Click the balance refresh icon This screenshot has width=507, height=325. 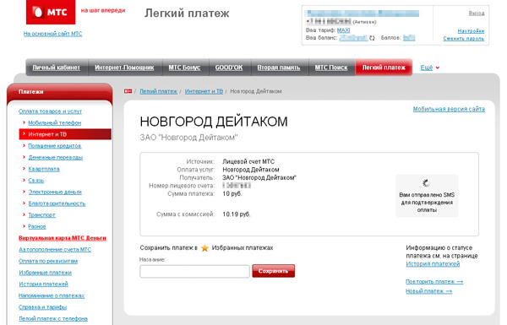372,38
